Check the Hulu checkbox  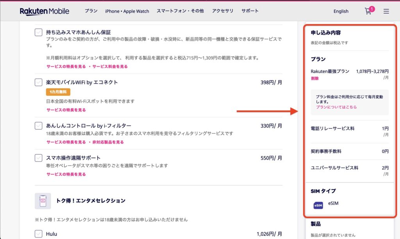click(x=39, y=234)
